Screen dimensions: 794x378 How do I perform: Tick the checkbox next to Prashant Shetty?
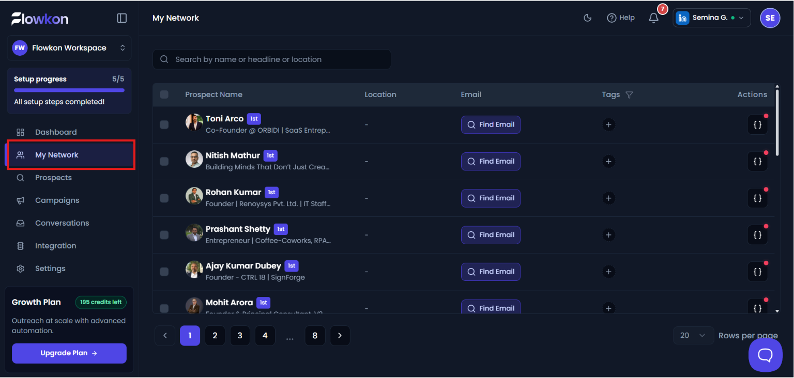[x=164, y=235]
